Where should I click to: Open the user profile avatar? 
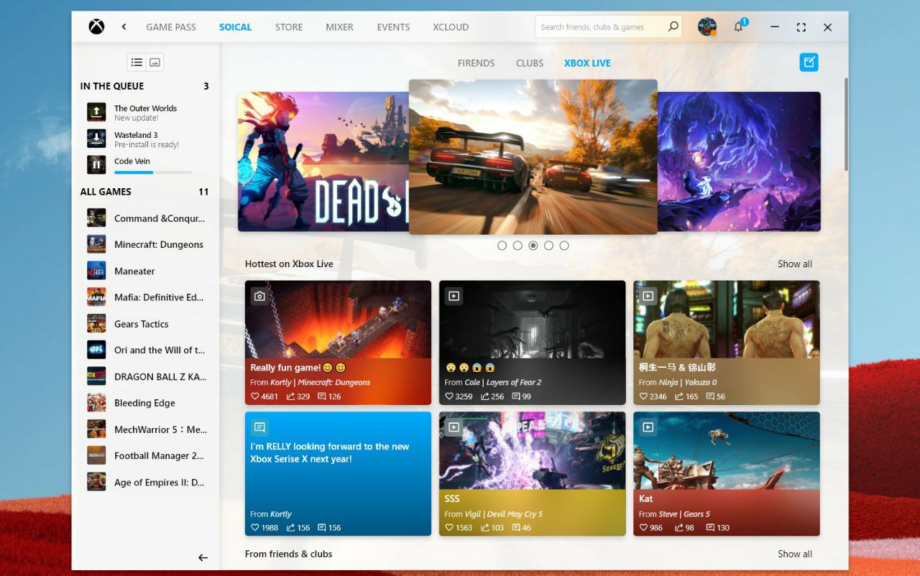point(707,27)
